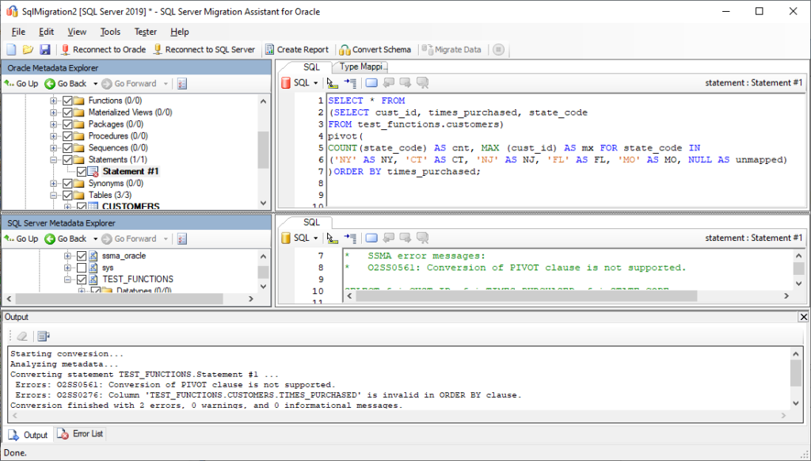Click the format SQL icon in Oracle editor toolbar
The width and height of the screenshot is (811, 461).
[333, 83]
